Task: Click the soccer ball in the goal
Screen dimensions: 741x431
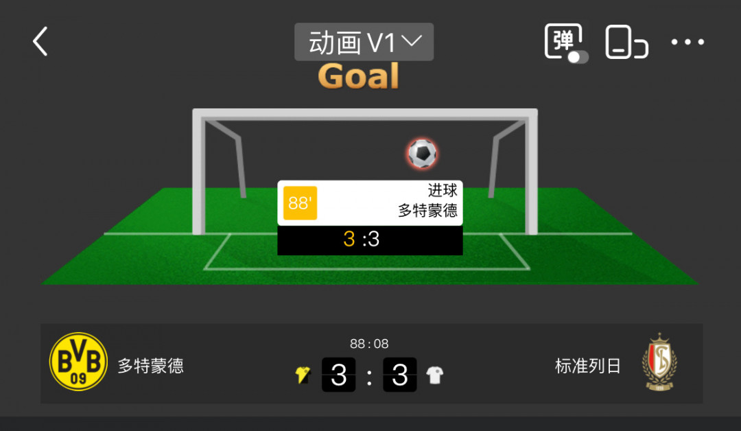Action: pyautogui.click(x=423, y=154)
